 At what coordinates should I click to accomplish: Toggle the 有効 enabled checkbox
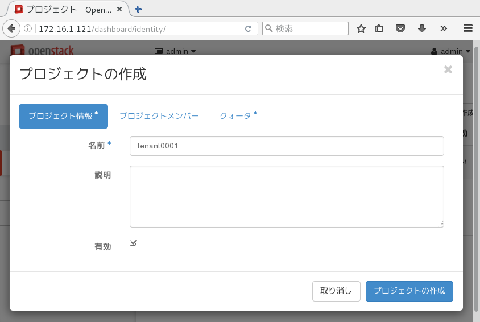[x=133, y=243]
